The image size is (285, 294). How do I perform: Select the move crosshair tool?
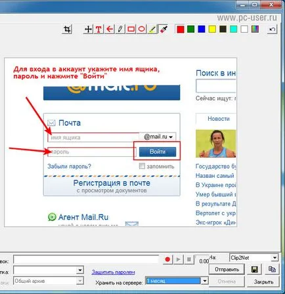(88, 29)
